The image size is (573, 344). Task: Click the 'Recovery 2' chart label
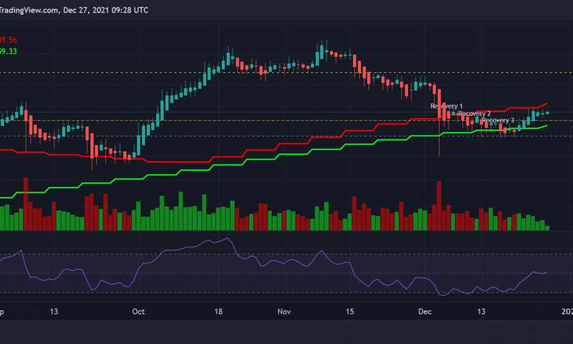point(474,114)
